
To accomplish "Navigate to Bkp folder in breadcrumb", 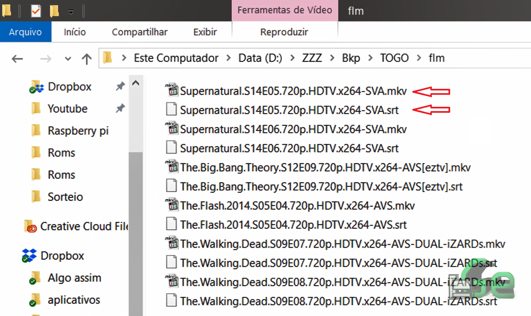I will (351, 58).
